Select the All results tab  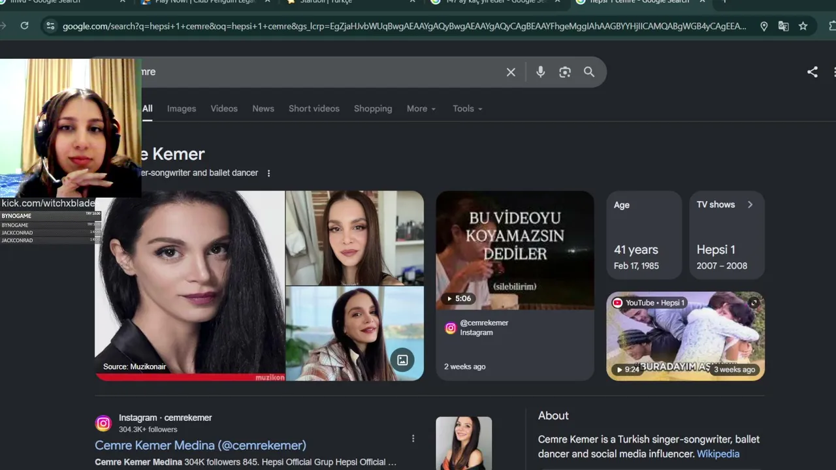click(148, 108)
